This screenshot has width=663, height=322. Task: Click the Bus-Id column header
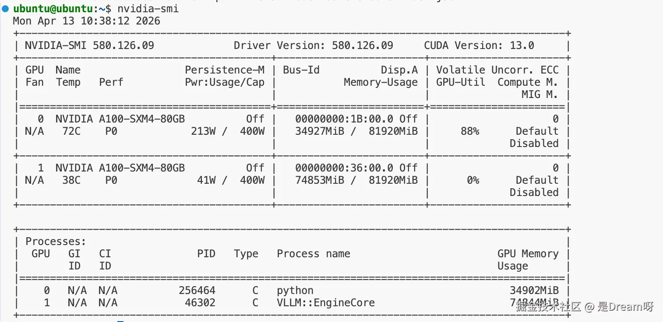click(301, 70)
